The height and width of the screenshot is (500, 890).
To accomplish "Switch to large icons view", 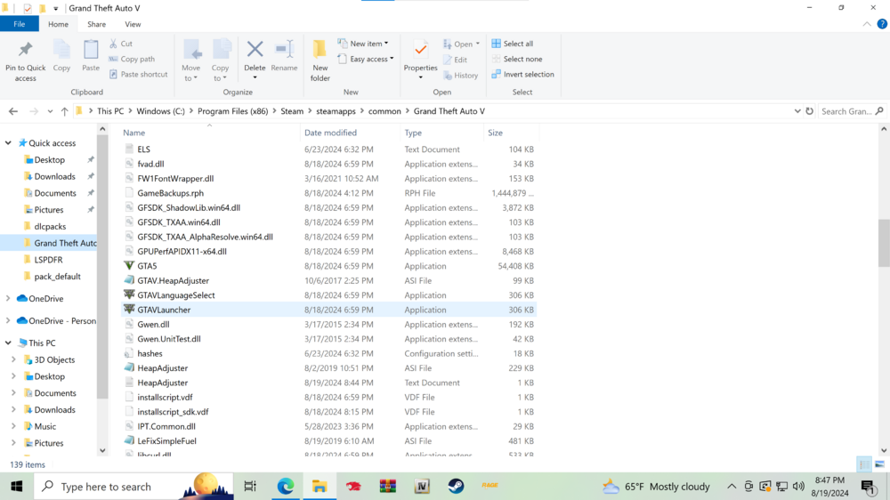I will tap(879, 464).
